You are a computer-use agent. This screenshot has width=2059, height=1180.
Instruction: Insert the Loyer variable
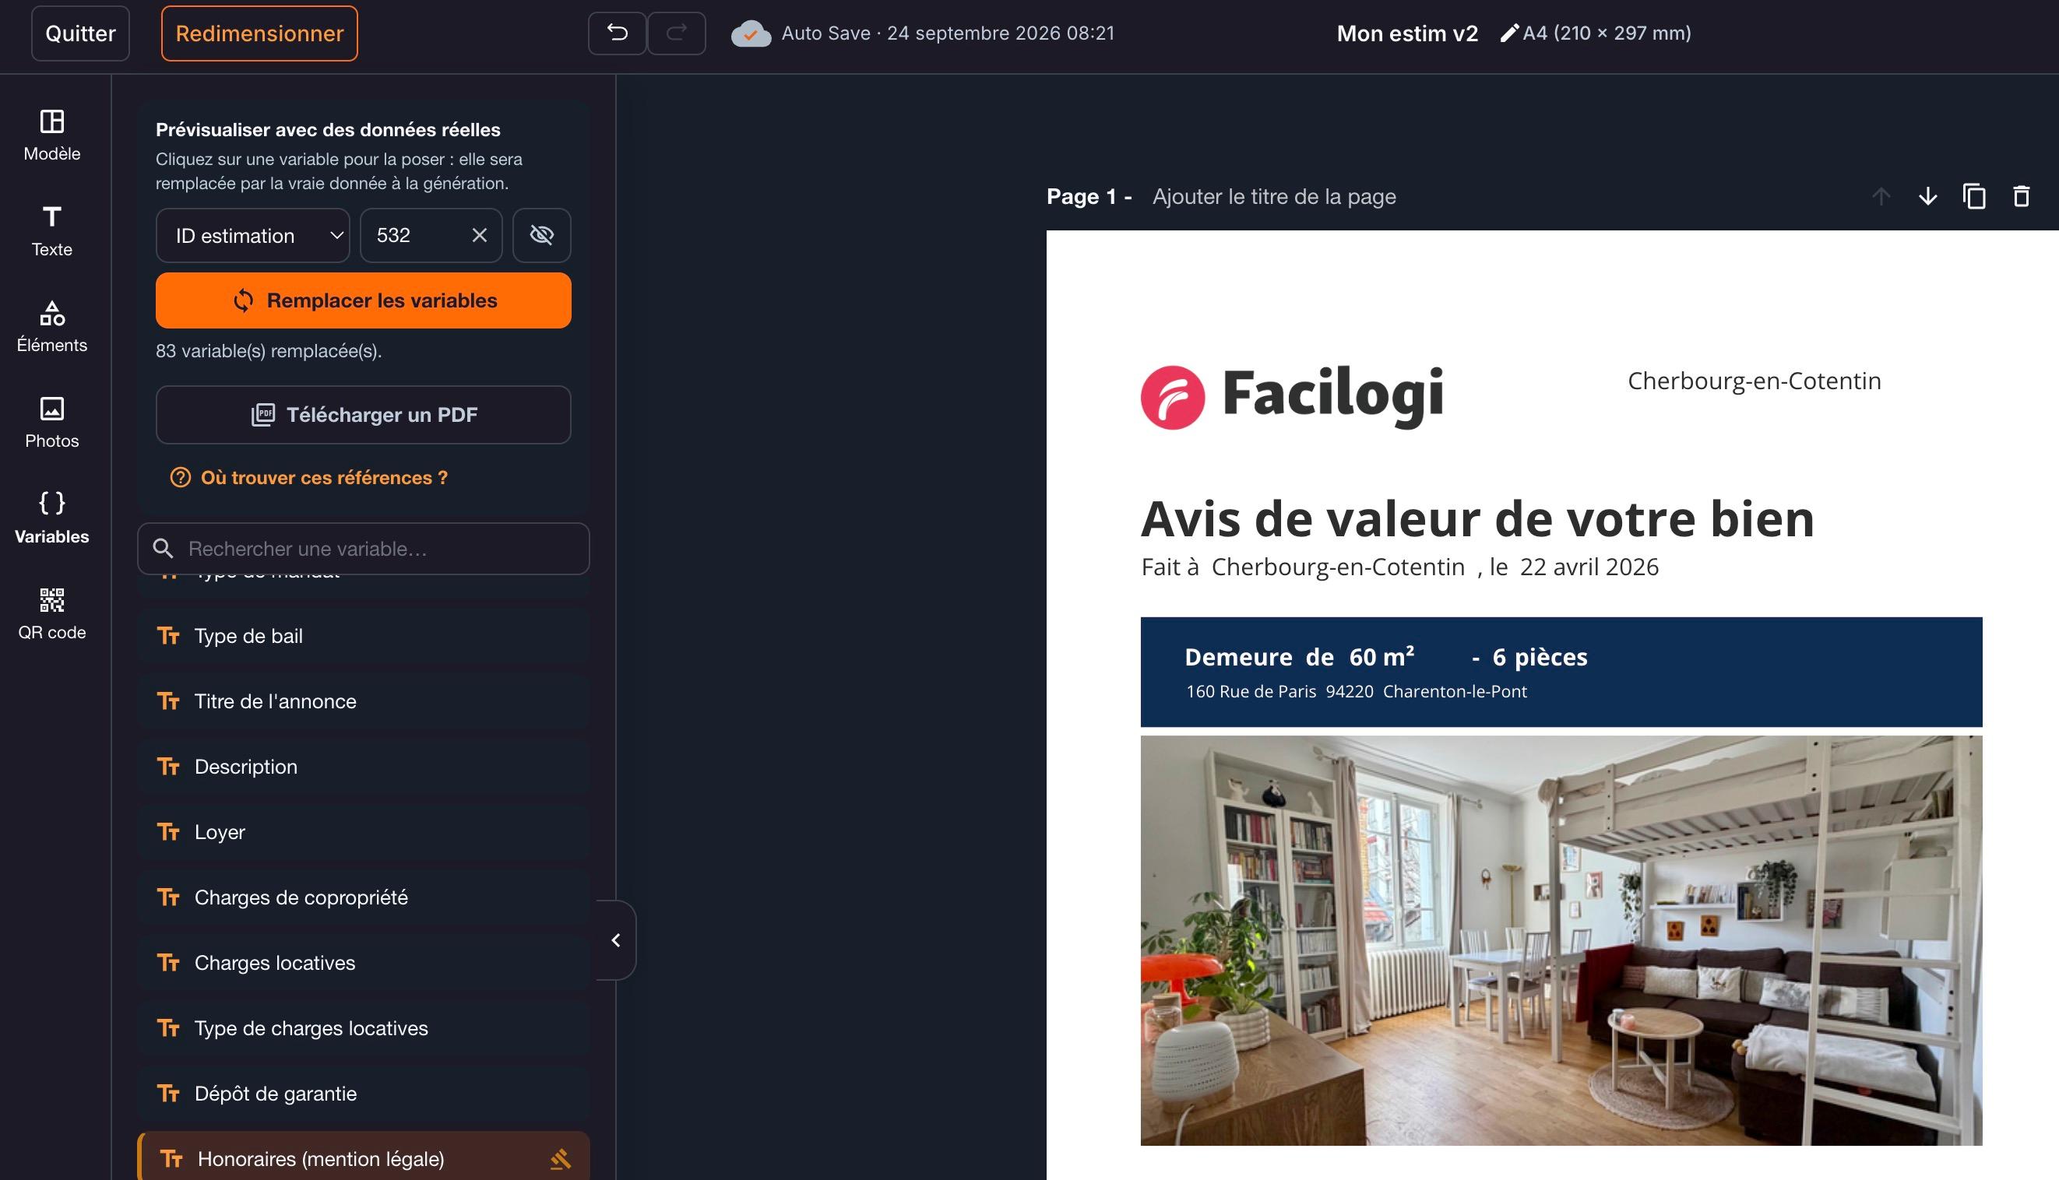coord(363,832)
